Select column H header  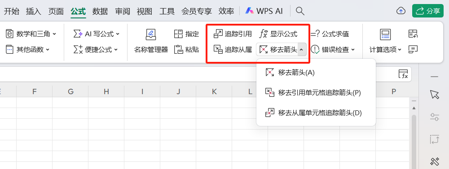[106, 91]
